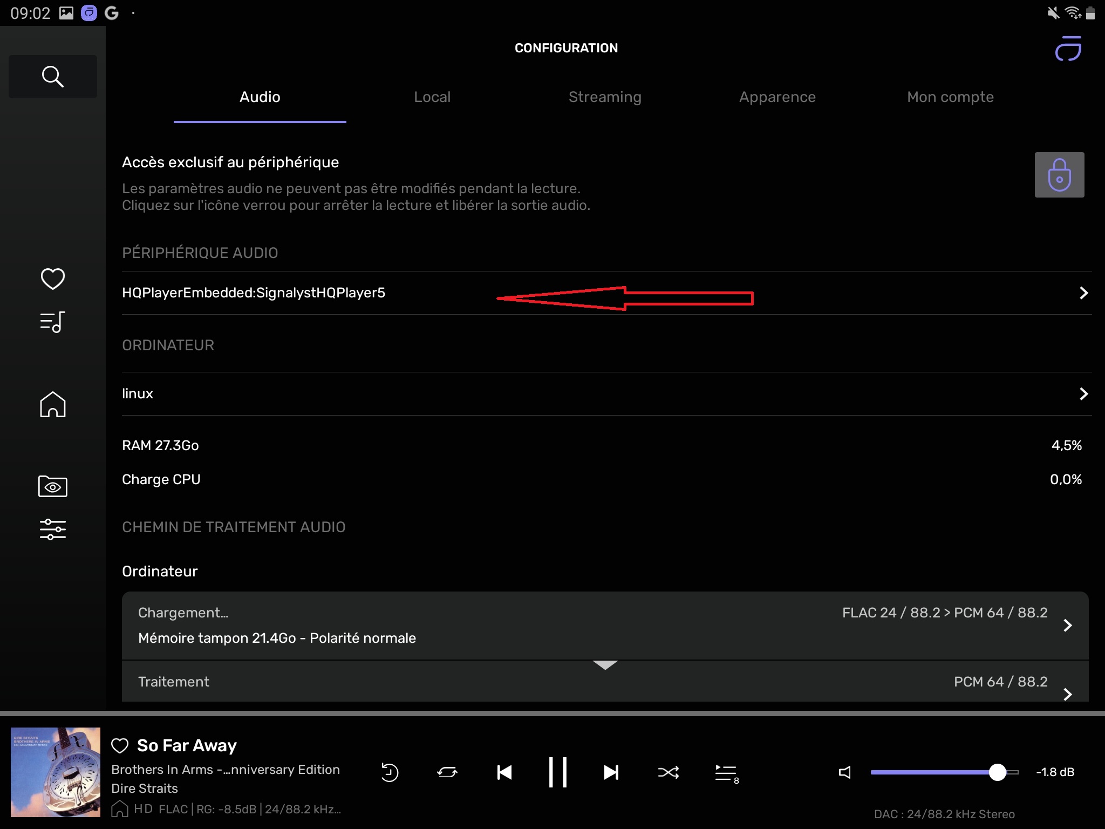Click the Audirvana logo icon top right
1105x829 pixels.
coord(1069,49)
